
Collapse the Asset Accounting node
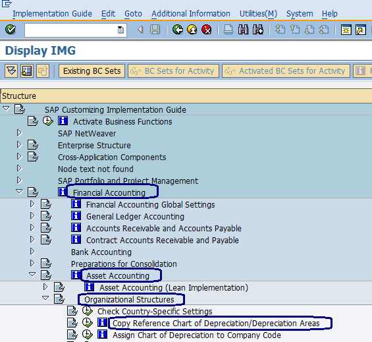click(32, 275)
